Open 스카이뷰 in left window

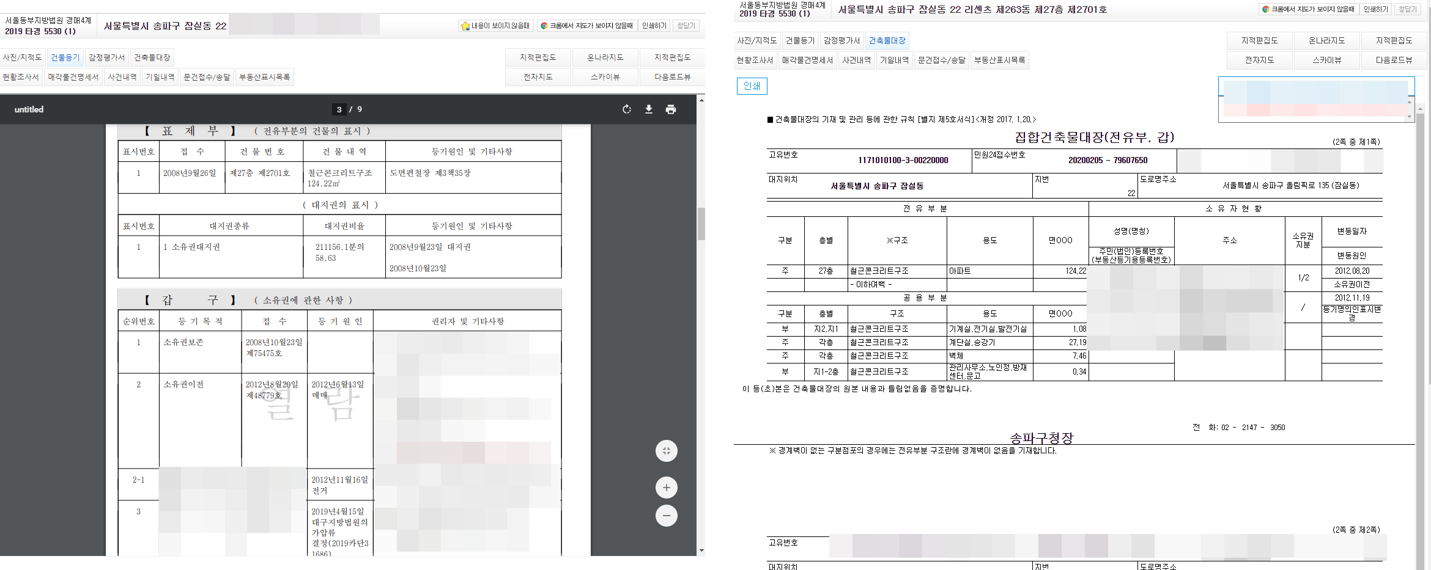click(605, 77)
